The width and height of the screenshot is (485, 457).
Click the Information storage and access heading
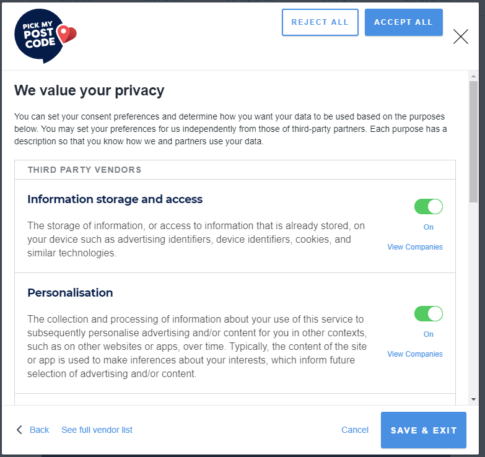pyautogui.click(x=115, y=199)
